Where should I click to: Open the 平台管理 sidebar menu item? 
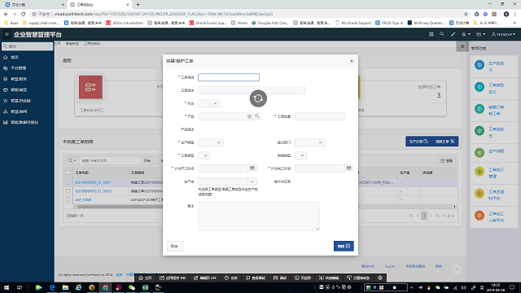click(19, 68)
